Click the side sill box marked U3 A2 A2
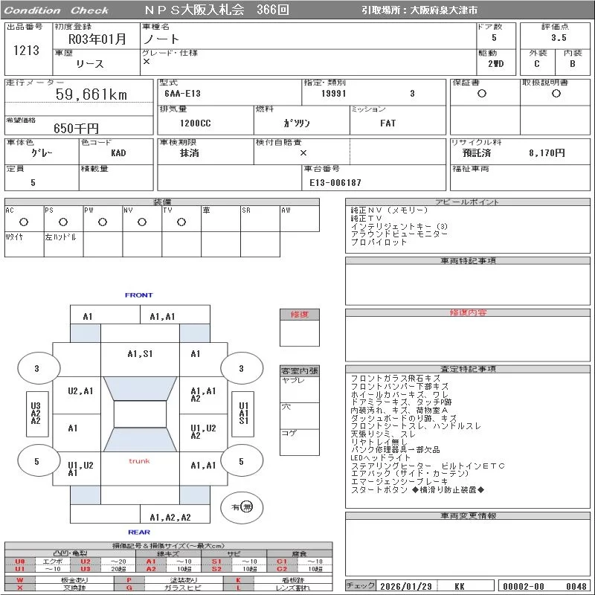The width and height of the screenshot is (595, 595). pos(35,414)
